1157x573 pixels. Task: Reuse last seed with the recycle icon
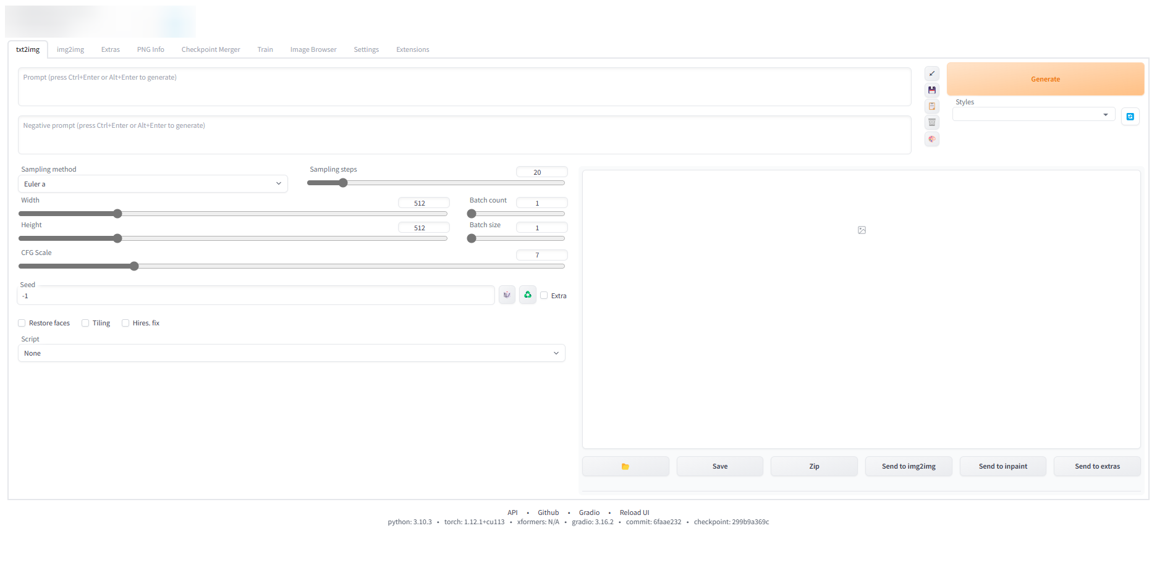click(528, 295)
